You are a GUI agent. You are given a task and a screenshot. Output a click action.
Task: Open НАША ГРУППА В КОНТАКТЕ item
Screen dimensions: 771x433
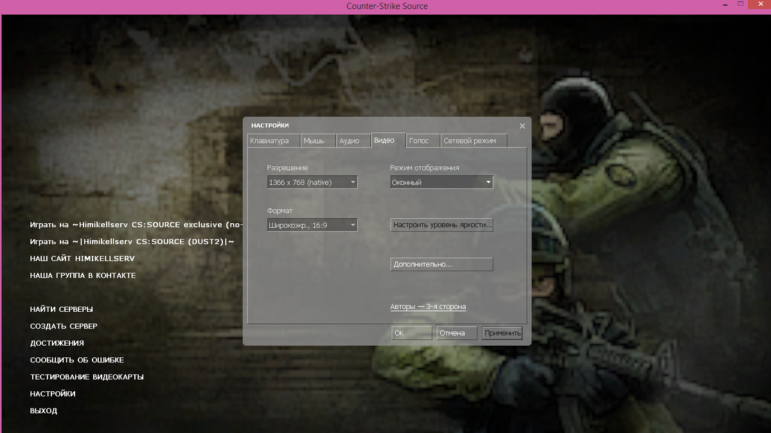click(x=83, y=275)
